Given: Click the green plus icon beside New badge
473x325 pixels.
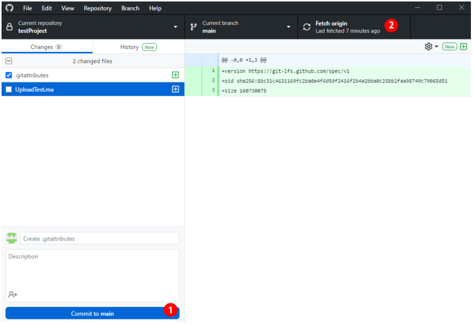Looking at the screenshot, I should [464, 47].
